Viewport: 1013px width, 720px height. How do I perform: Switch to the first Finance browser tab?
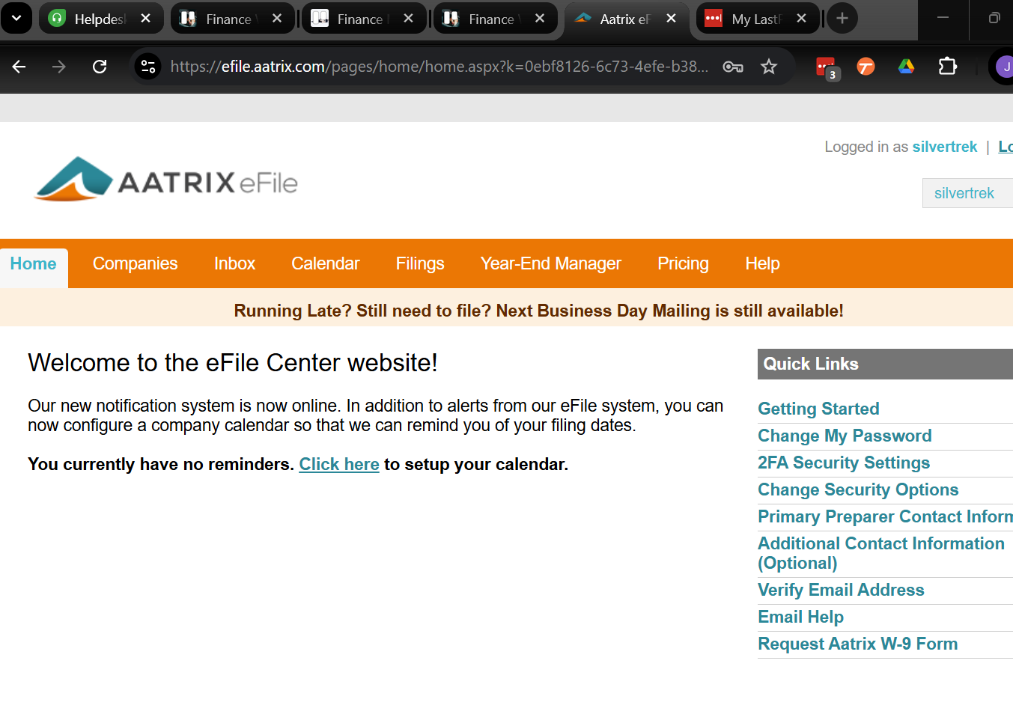pos(232,18)
